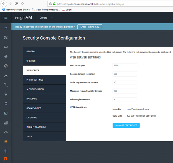This screenshot has width=173, height=163.
Task: Click the browser address bar URL
Action: 91,4
